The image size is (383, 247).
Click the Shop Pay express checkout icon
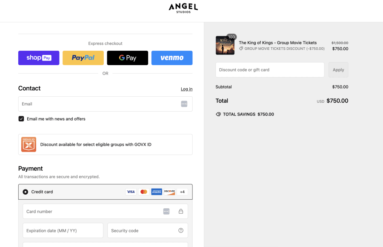click(38, 58)
